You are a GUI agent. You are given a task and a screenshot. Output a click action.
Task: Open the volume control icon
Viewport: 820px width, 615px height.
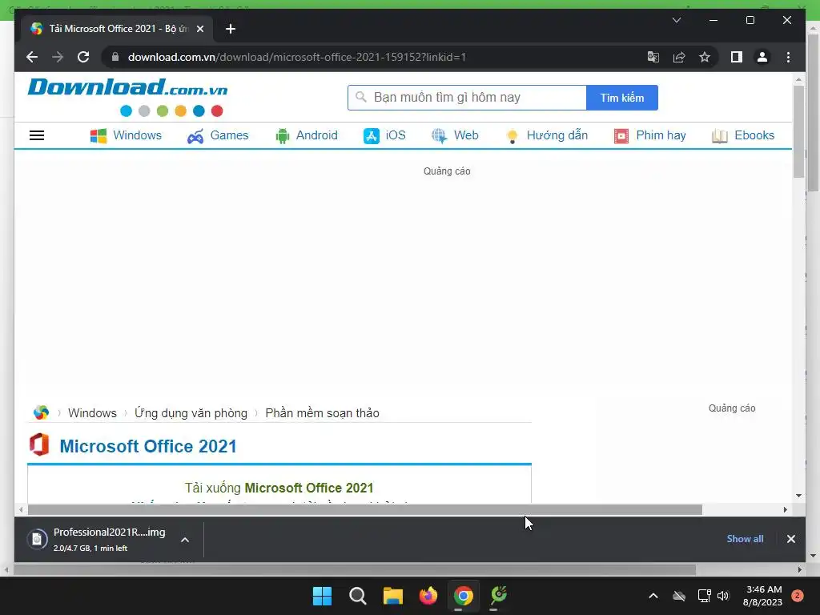723,596
